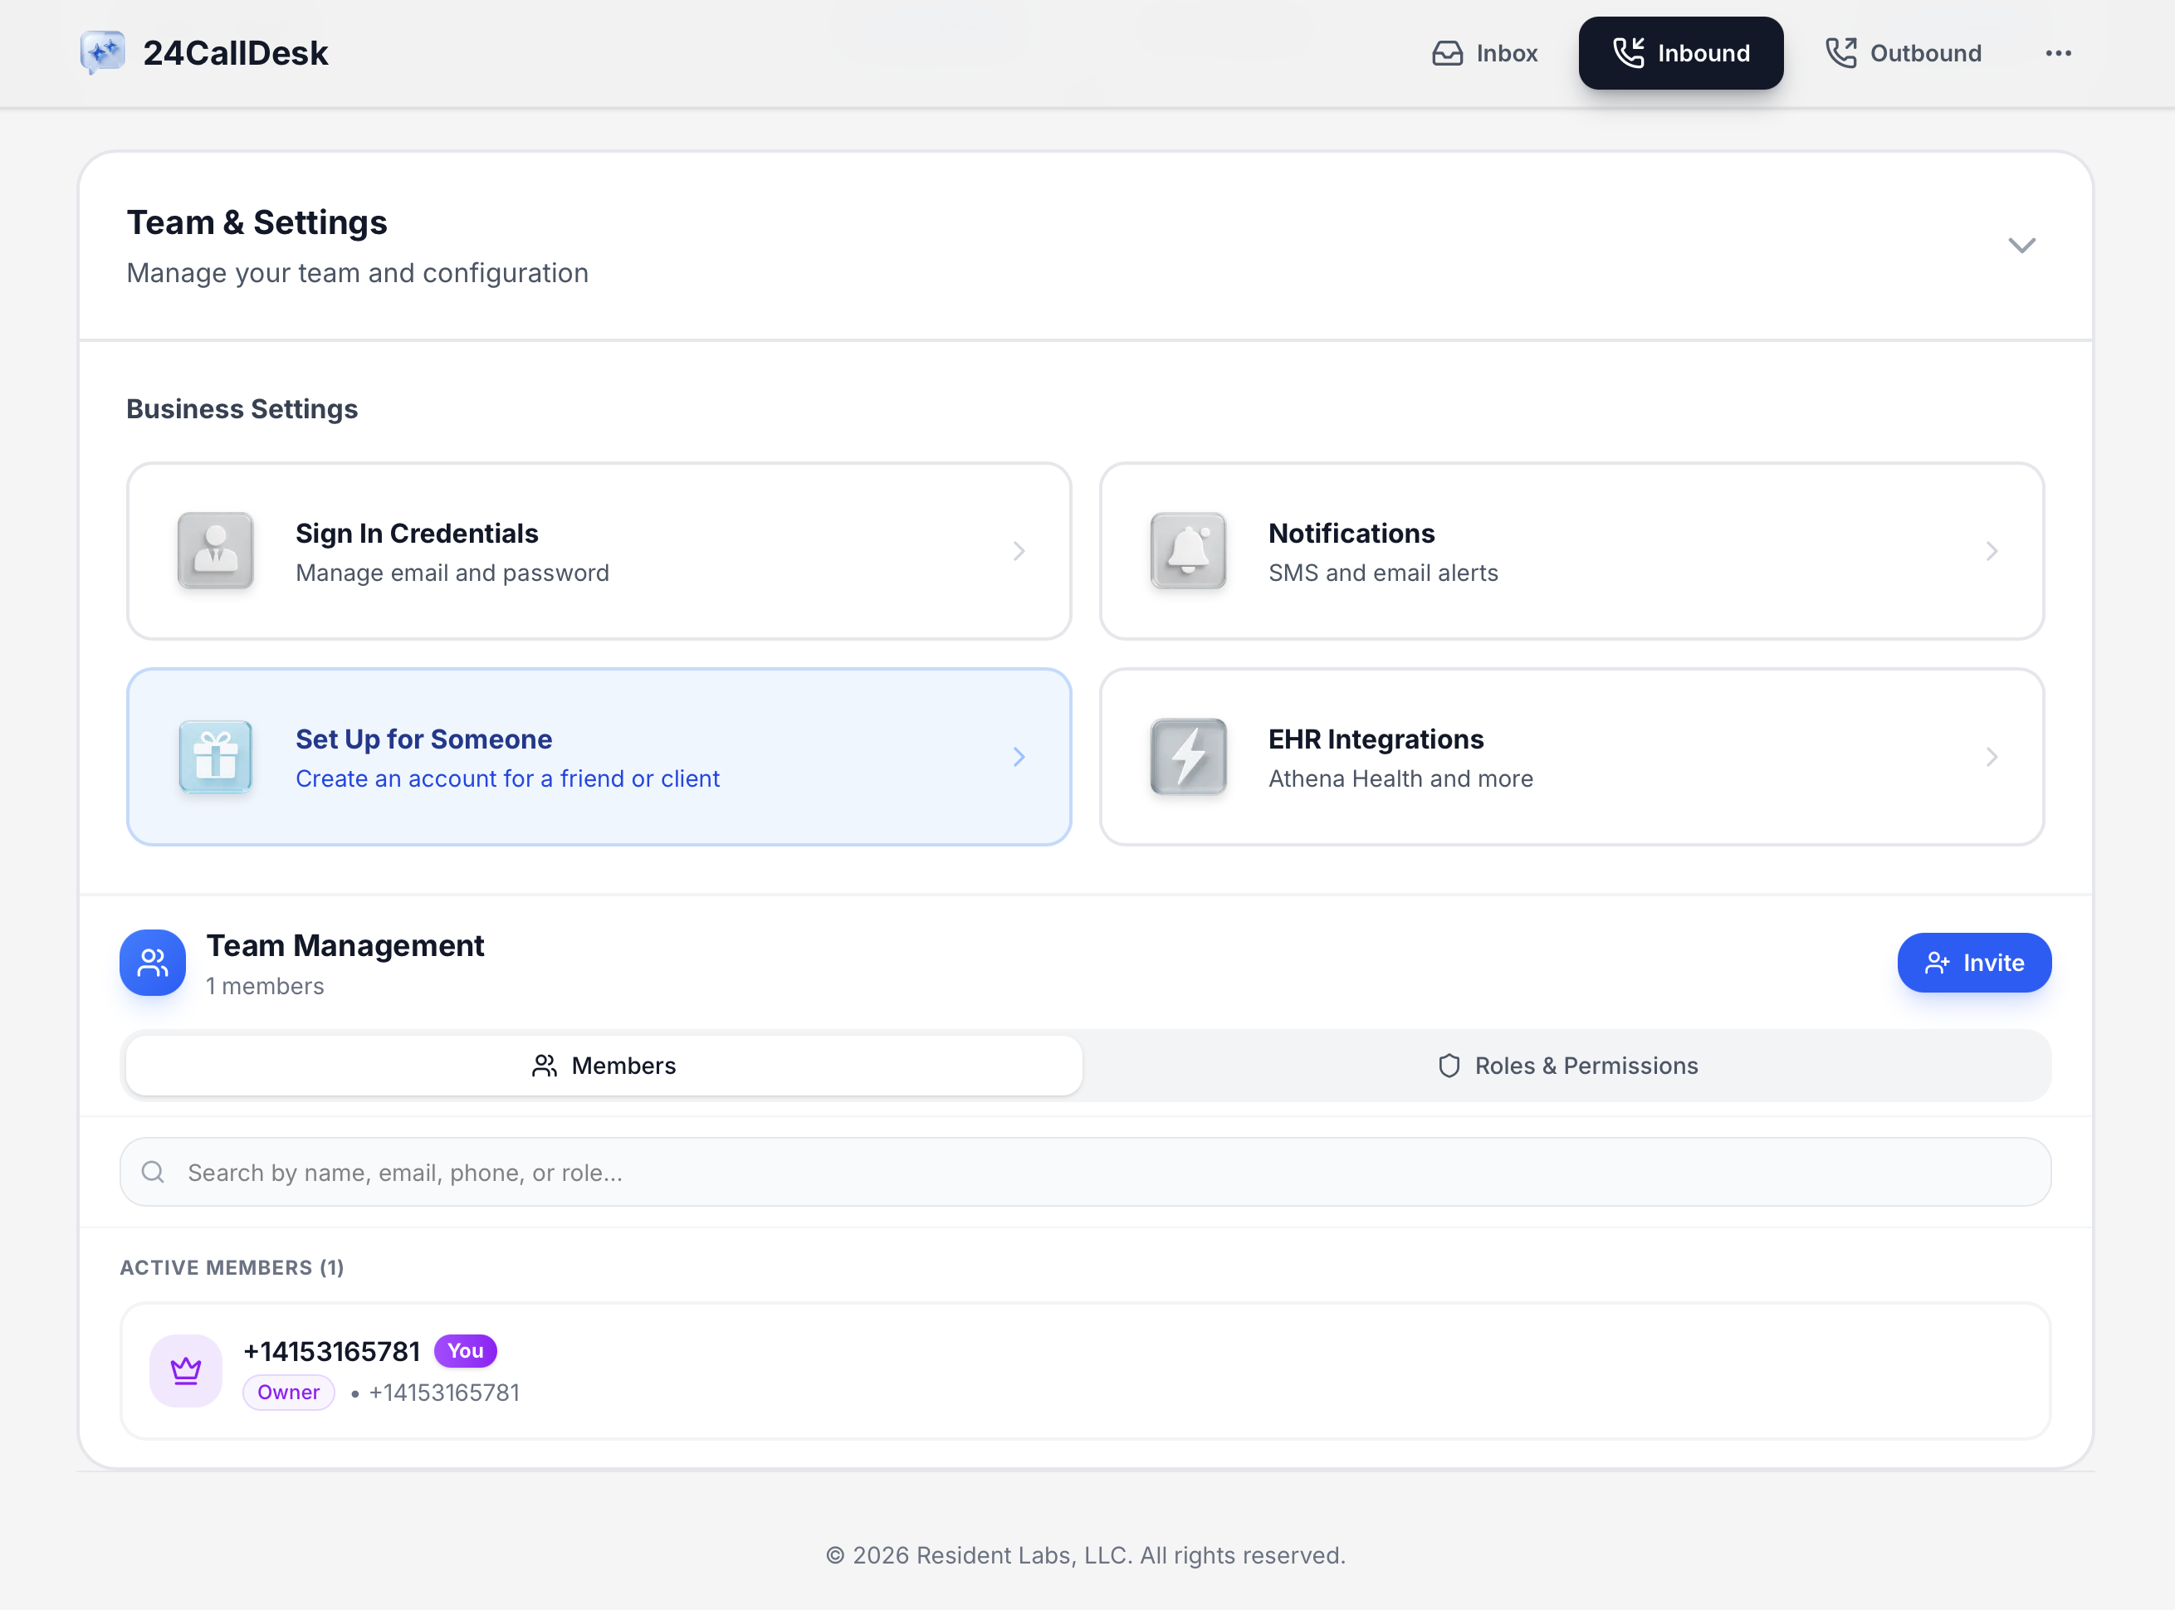Focus the member search input field
The width and height of the screenshot is (2175, 1610).
pos(1112,1173)
